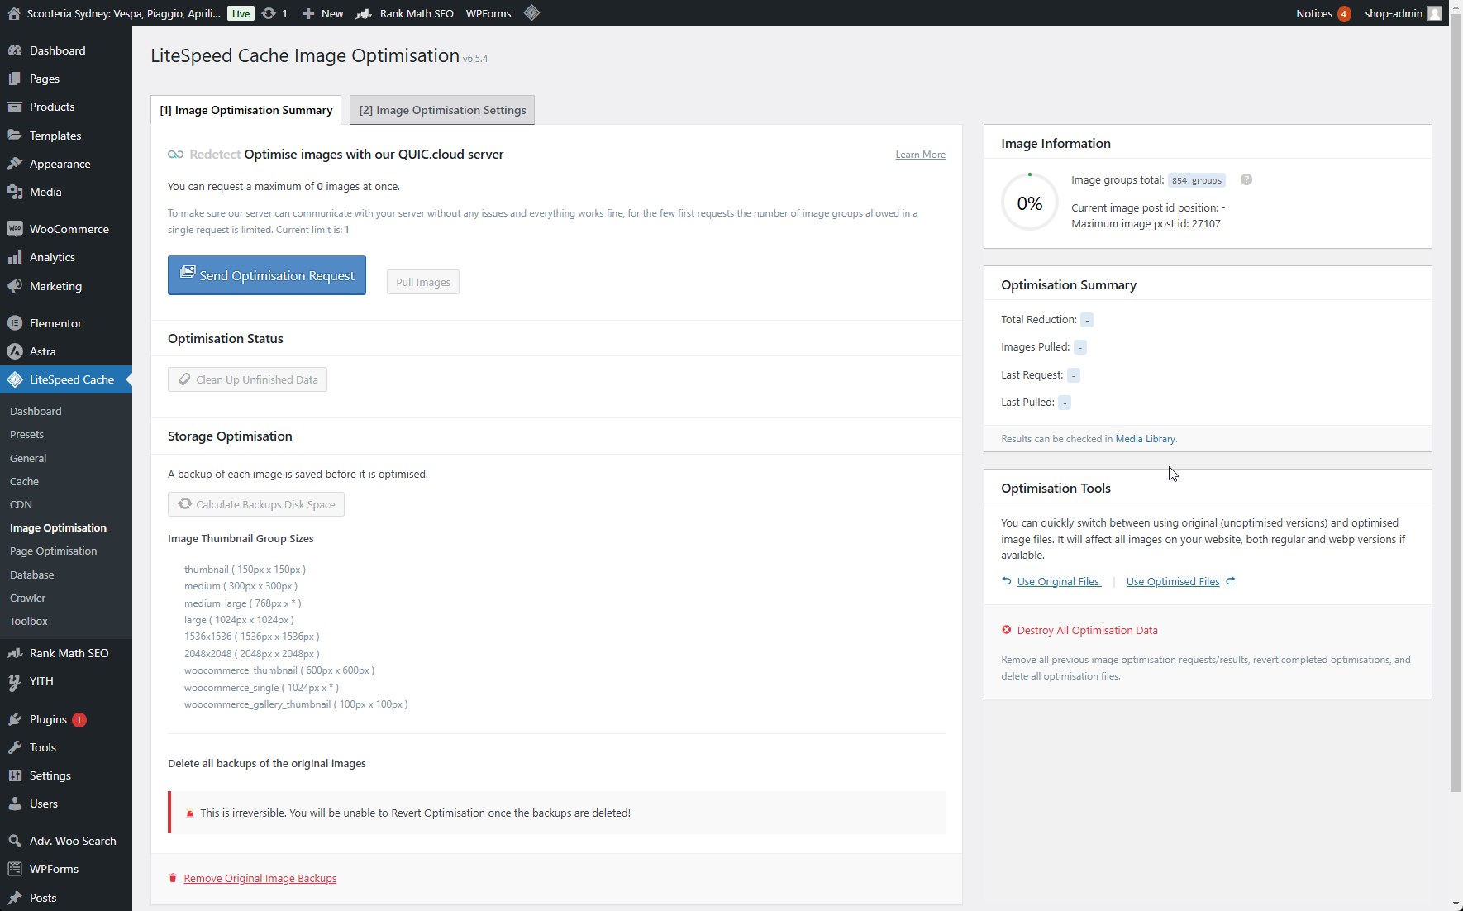Click the Tools wrench icon
This screenshot has height=911, width=1463.
tap(15, 747)
